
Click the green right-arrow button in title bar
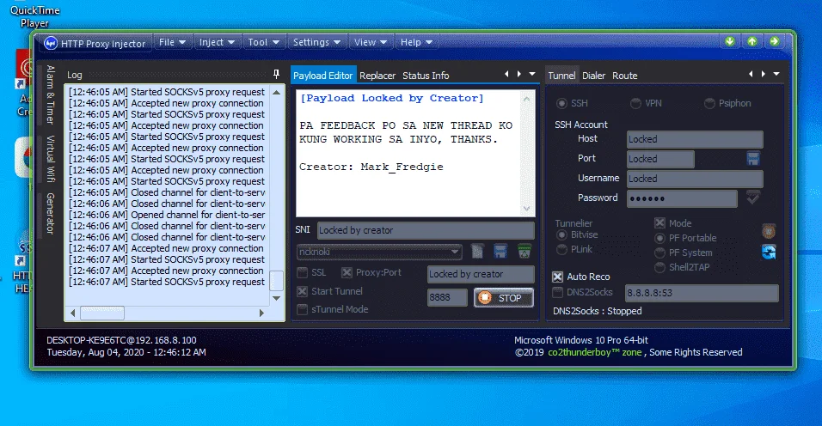coord(775,41)
